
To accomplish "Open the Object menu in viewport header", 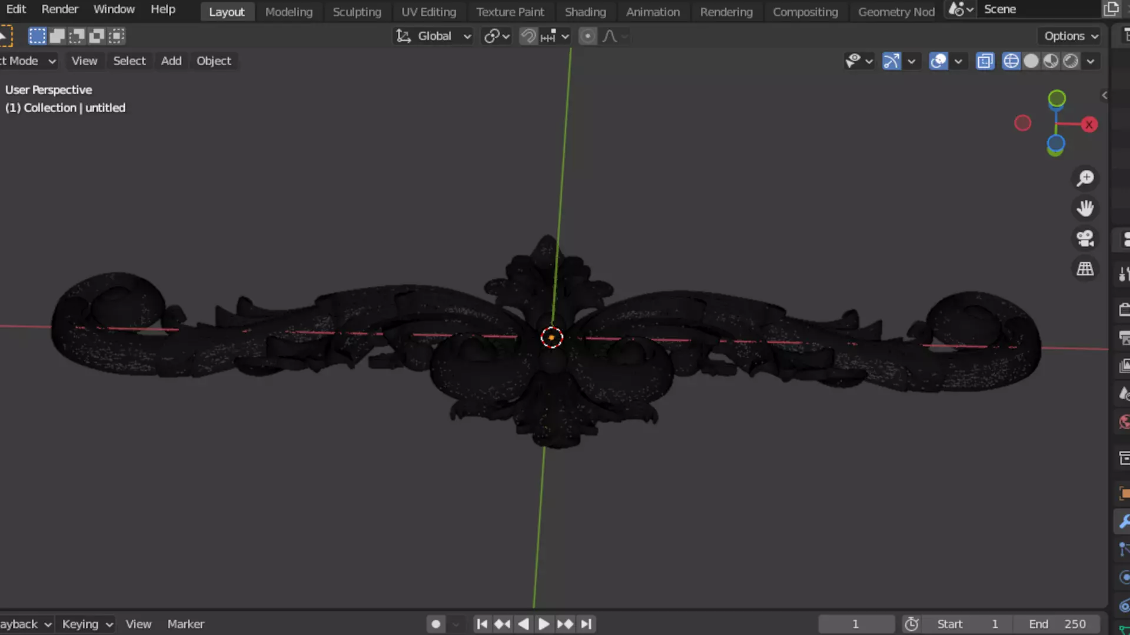I will 214,61.
